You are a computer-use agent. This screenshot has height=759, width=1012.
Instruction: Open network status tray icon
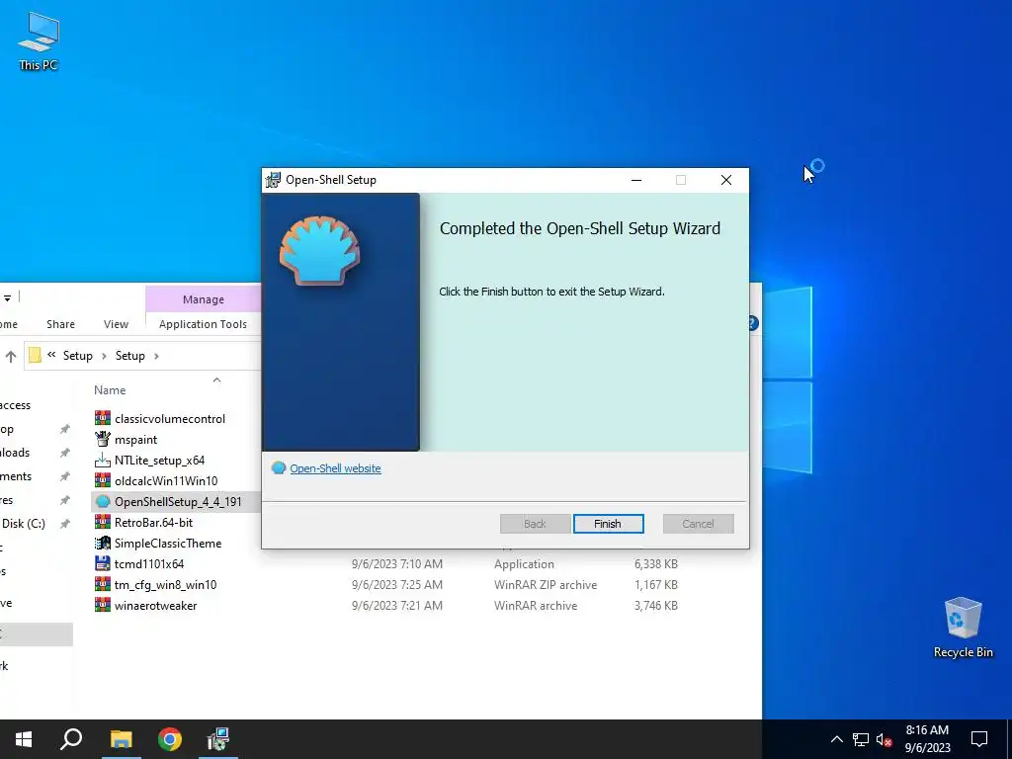[x=861, y=739]
